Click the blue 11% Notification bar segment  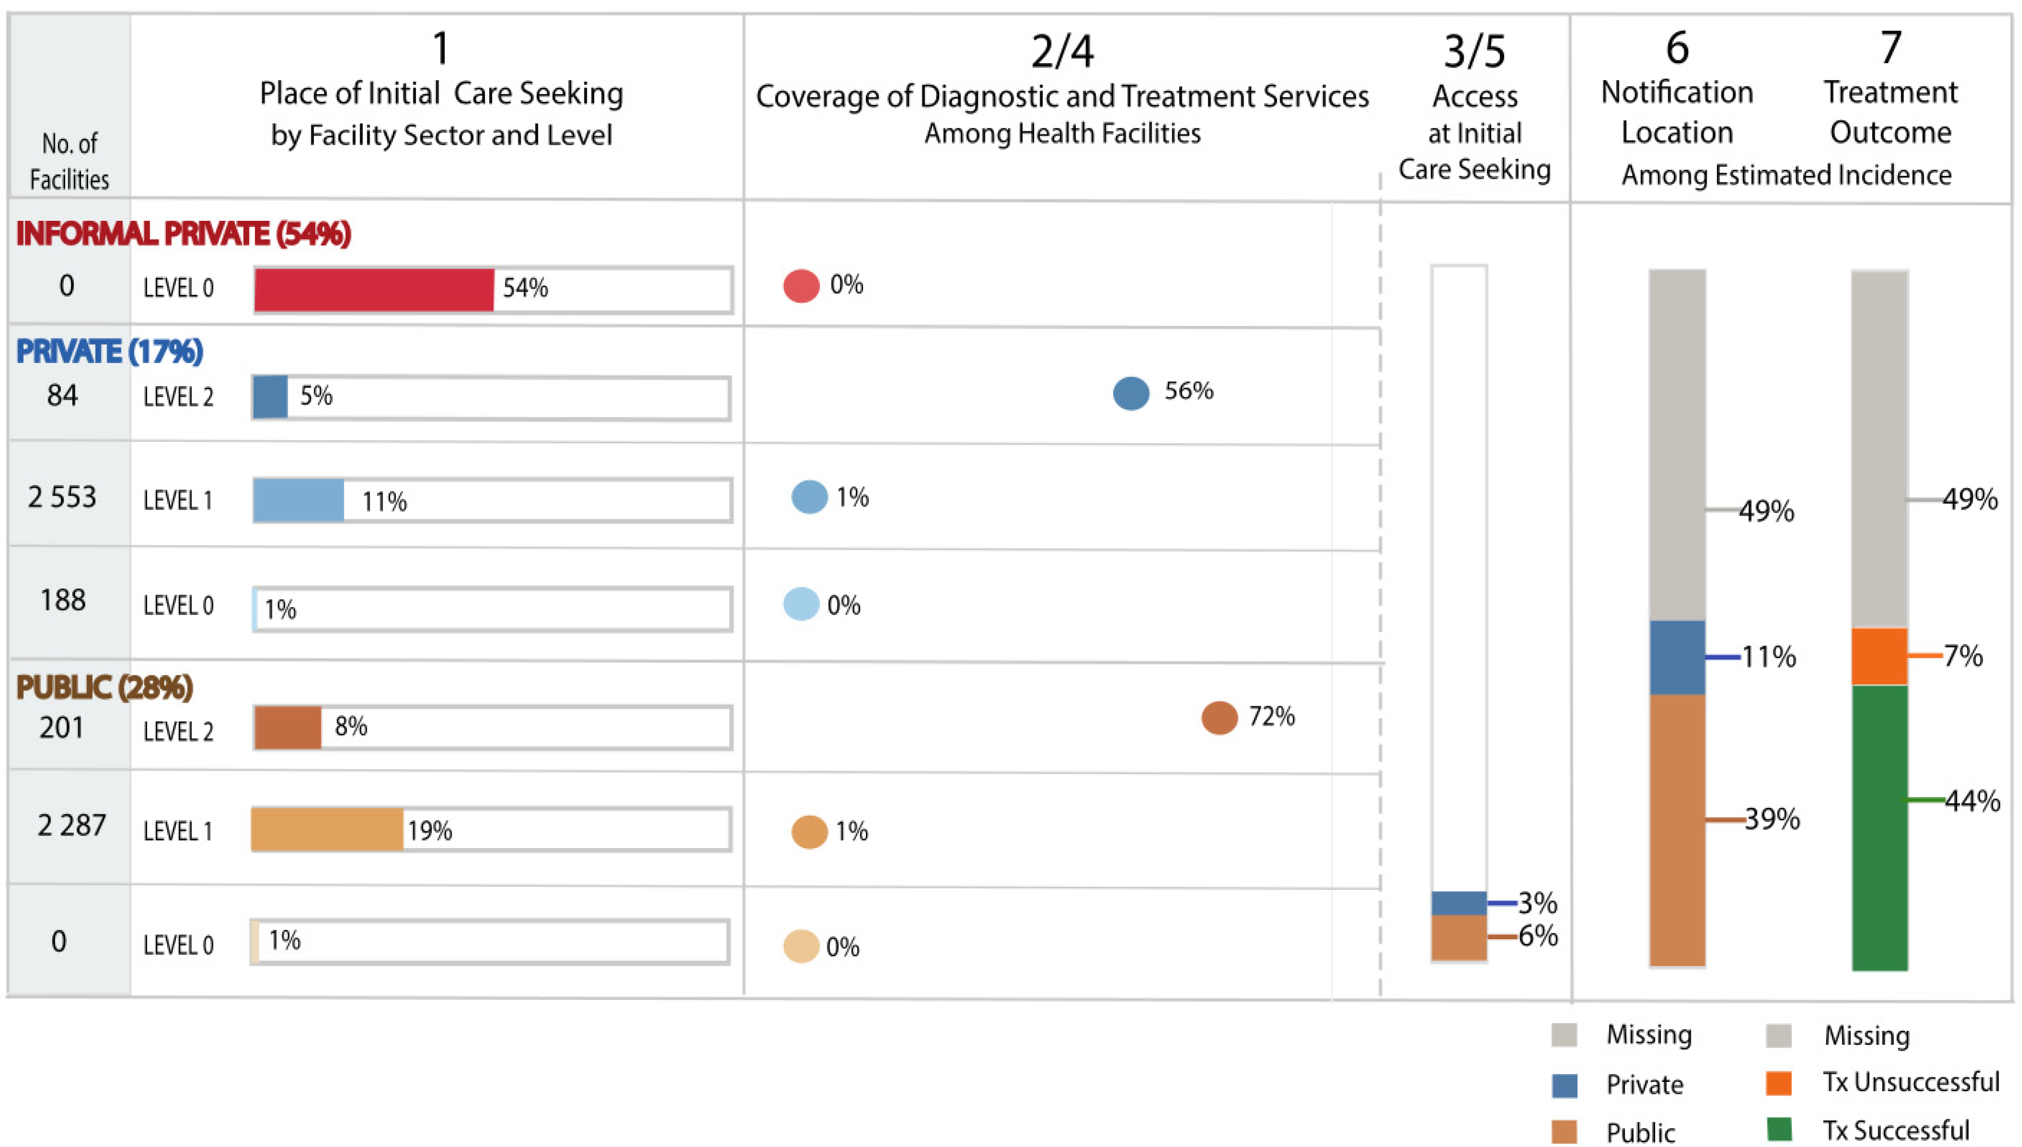1677,658
